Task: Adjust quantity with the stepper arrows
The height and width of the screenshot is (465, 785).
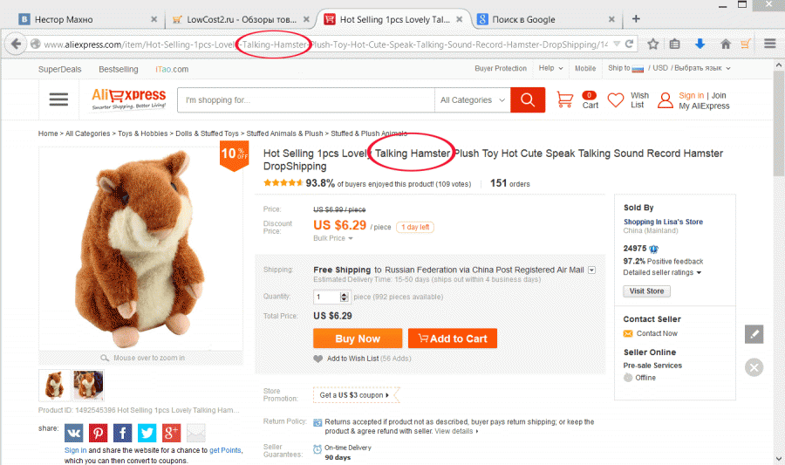Action: point(344,297)
